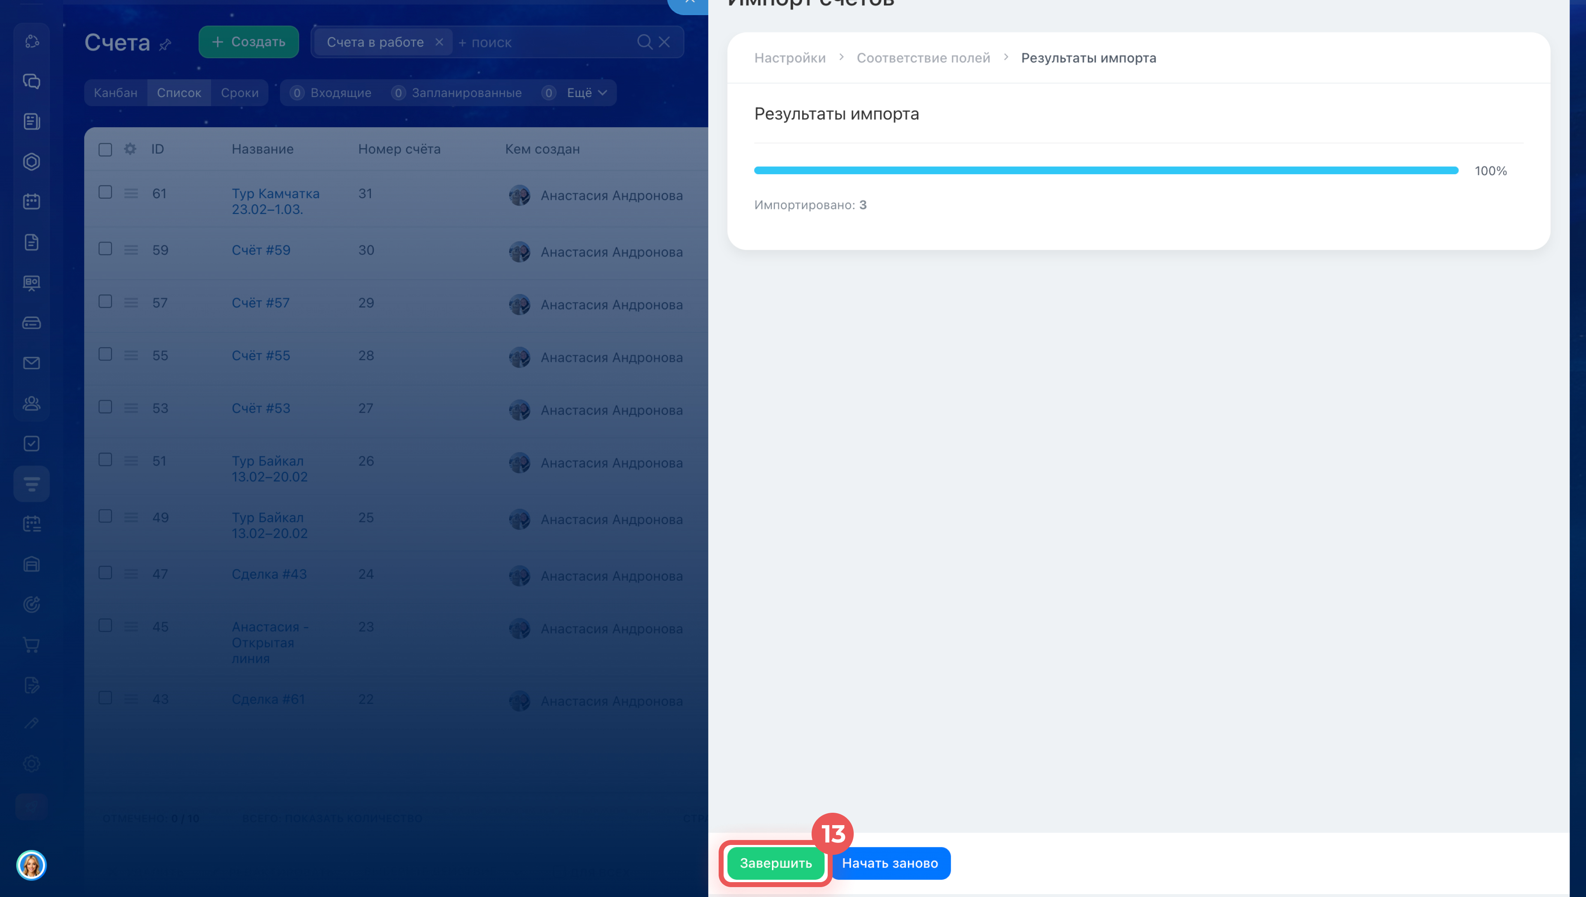Go to Соответствие полей step

tap(923, 58)
